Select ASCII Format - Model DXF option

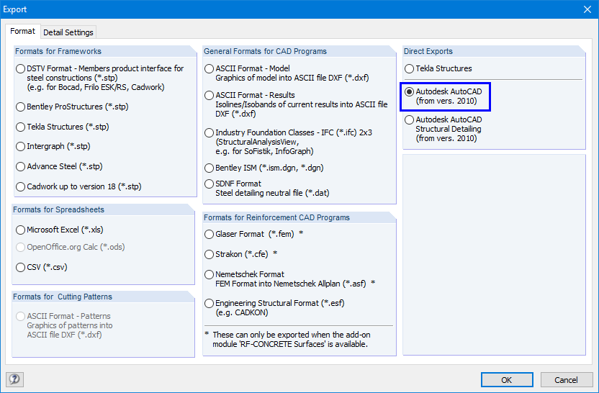209,69
